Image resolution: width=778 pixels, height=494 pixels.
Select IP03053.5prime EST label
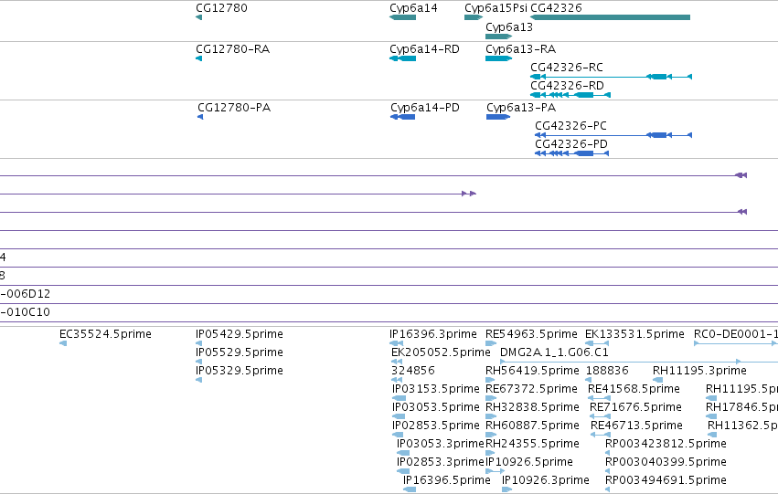[x=436, y=407]
